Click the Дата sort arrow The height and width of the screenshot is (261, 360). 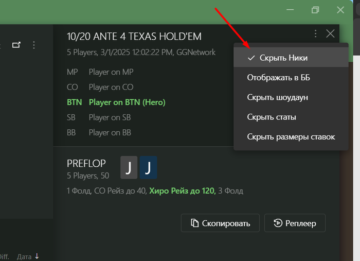click(x=37, y=256)
